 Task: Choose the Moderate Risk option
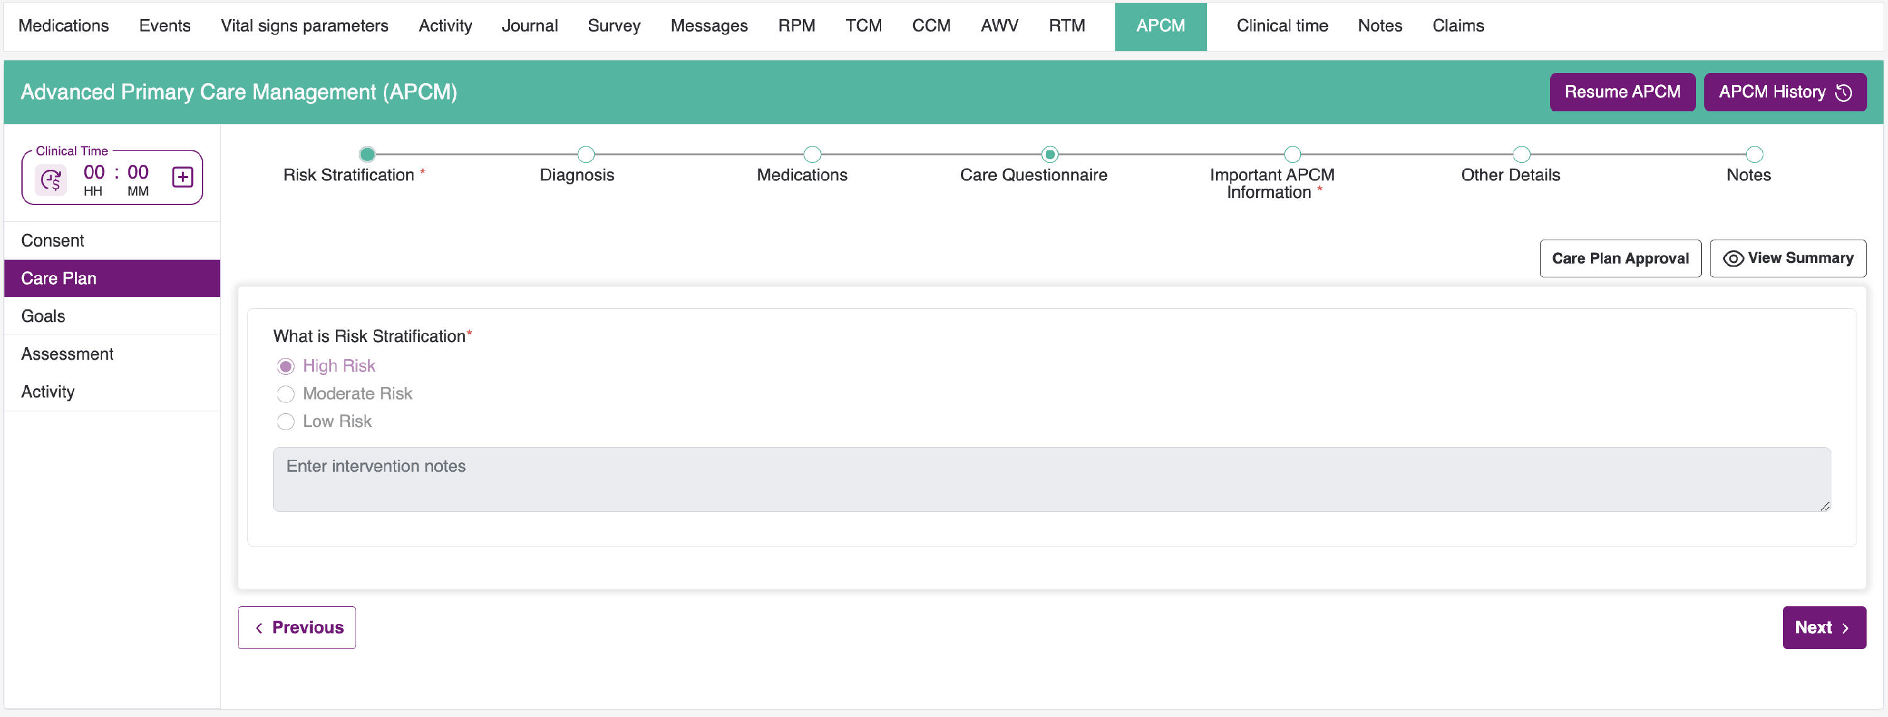point(286,394)
